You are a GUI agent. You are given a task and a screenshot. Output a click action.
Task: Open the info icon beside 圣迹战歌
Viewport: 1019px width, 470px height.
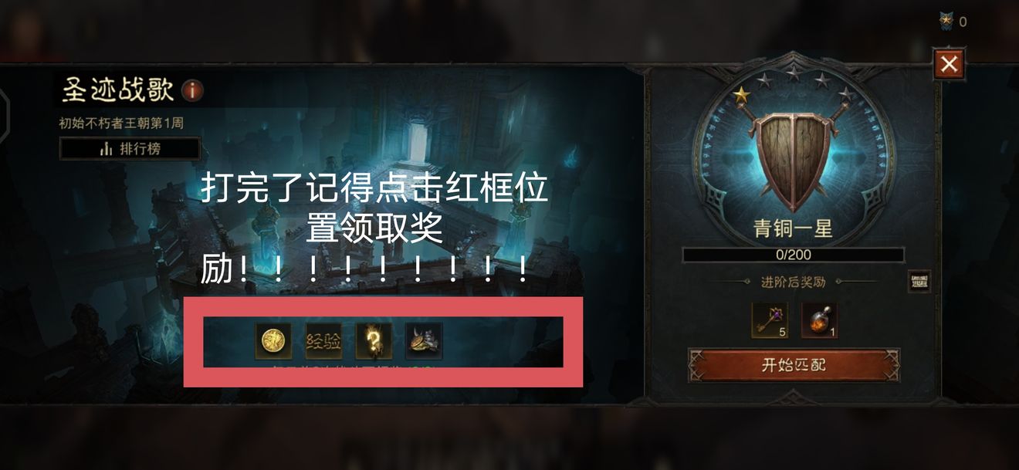[192, 91]
